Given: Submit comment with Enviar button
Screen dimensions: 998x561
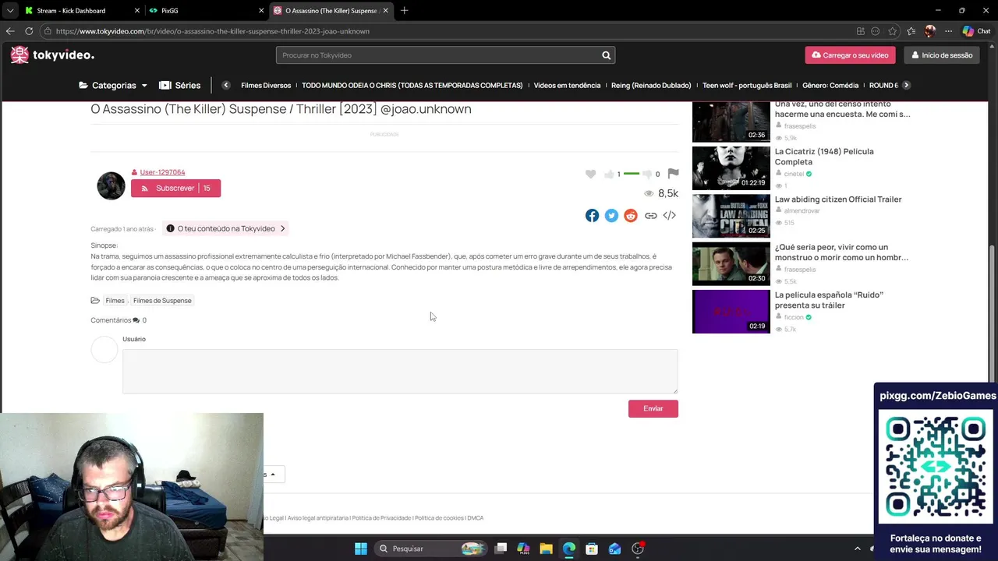Looking at the screenshot, I should [653, 409].
